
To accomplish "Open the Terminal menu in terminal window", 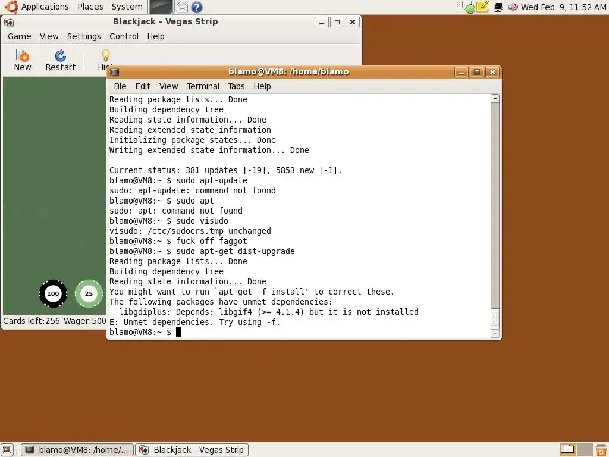I will pos(203,86).
